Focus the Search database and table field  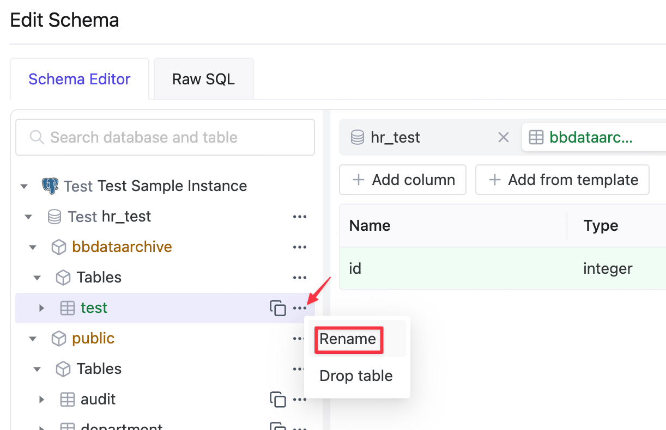coord(165,137)
